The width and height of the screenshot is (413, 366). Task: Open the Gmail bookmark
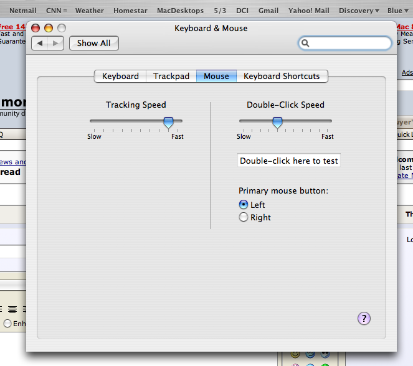268,11
